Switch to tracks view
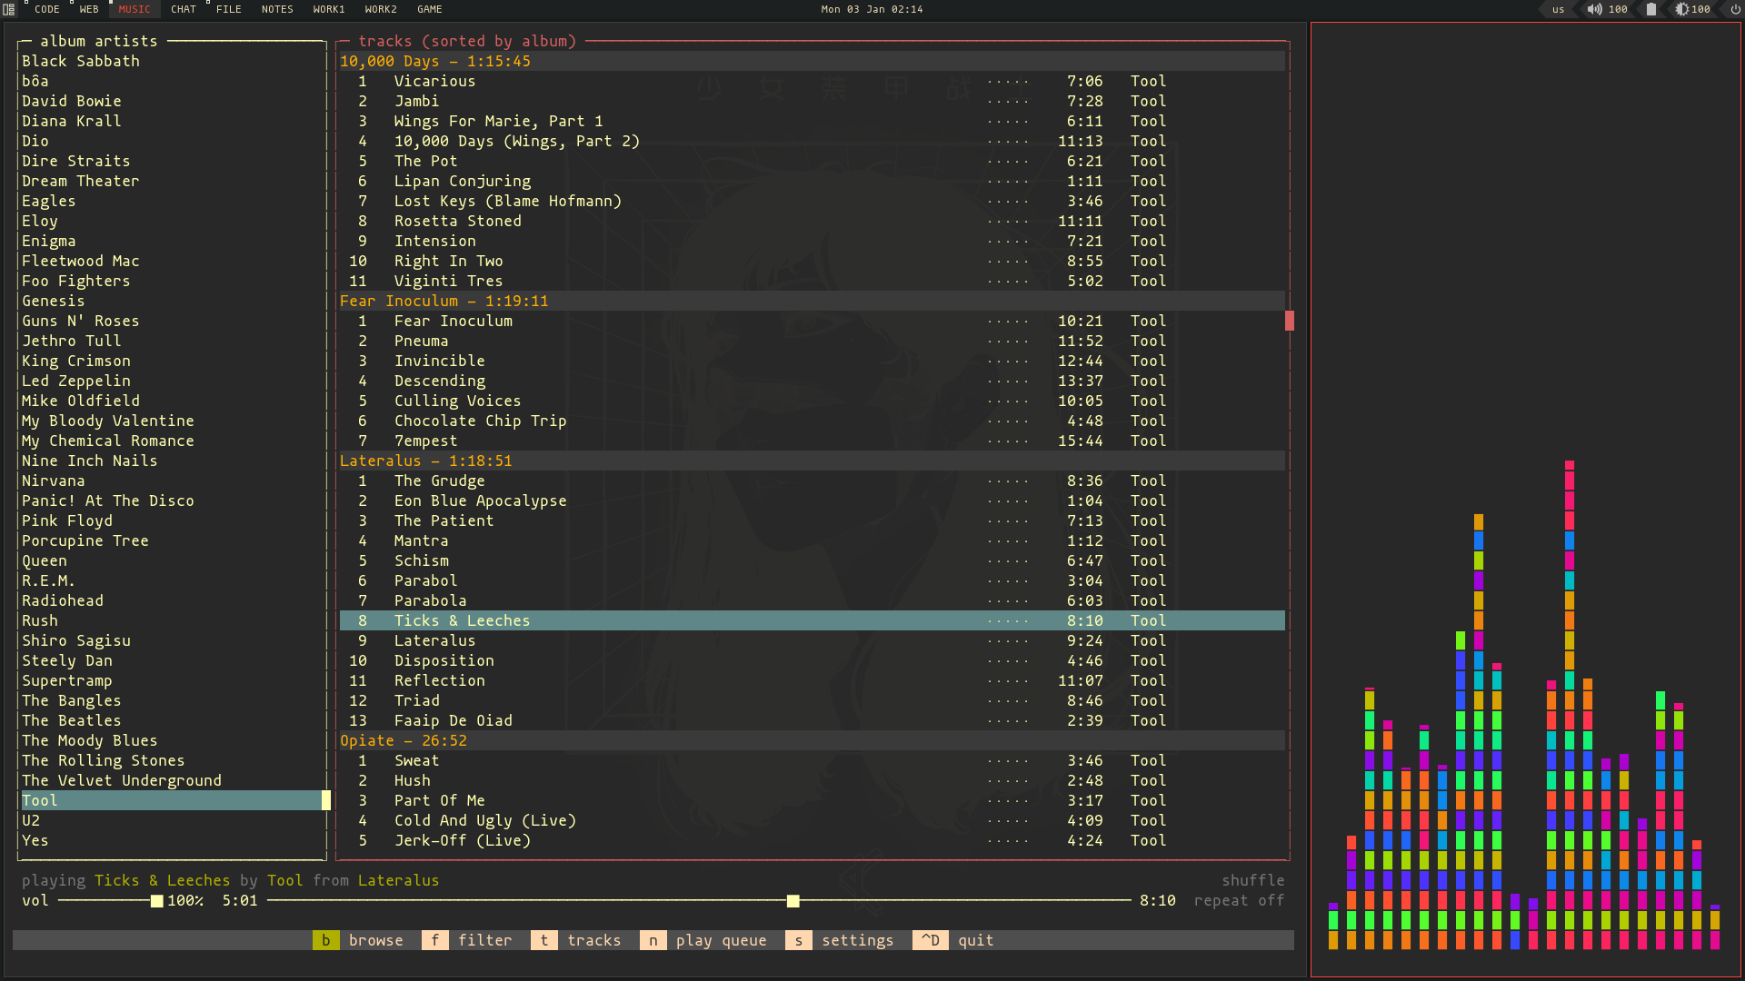Viewport: 1745px width, 981px height. click(x=597, y=940)
